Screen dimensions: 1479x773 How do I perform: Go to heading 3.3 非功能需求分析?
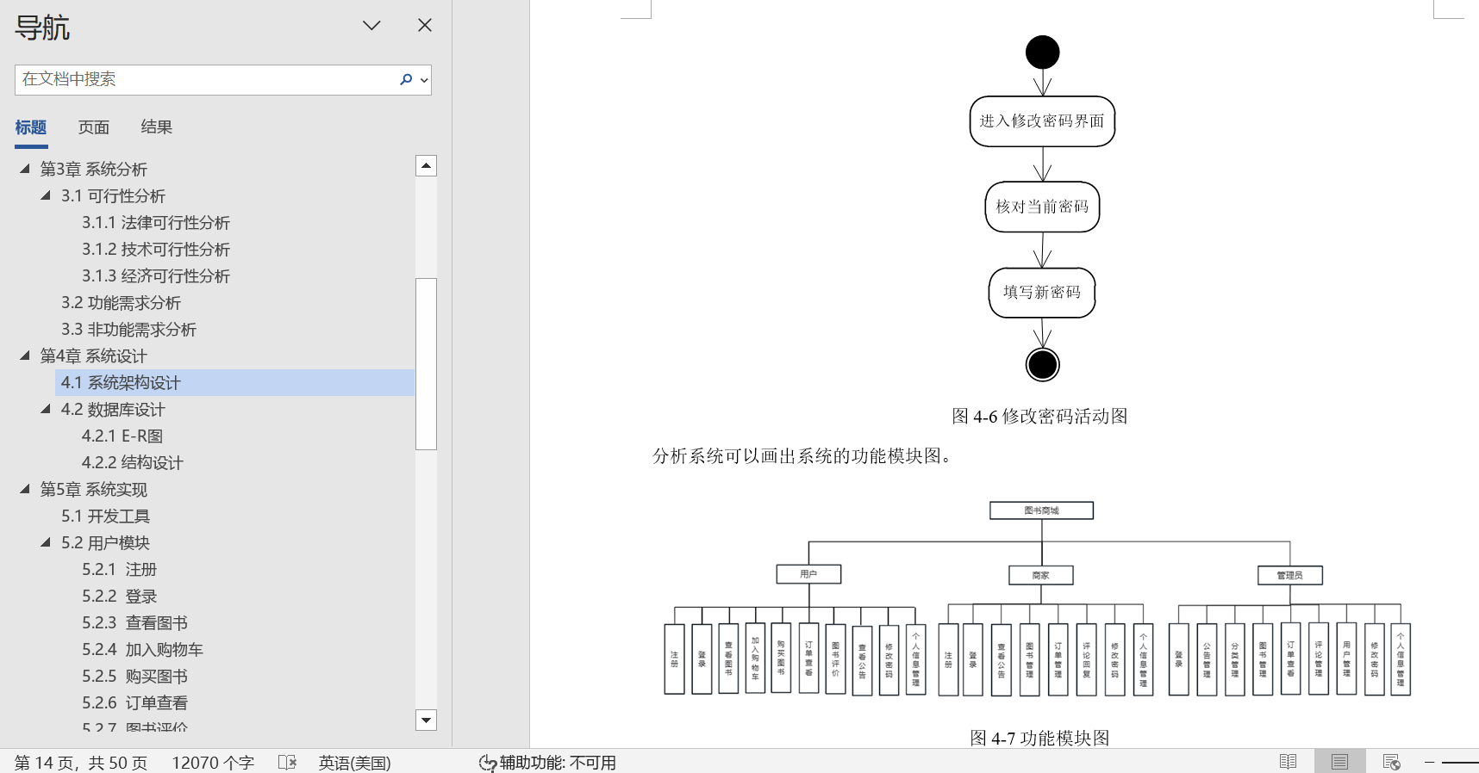pos(129,329)
